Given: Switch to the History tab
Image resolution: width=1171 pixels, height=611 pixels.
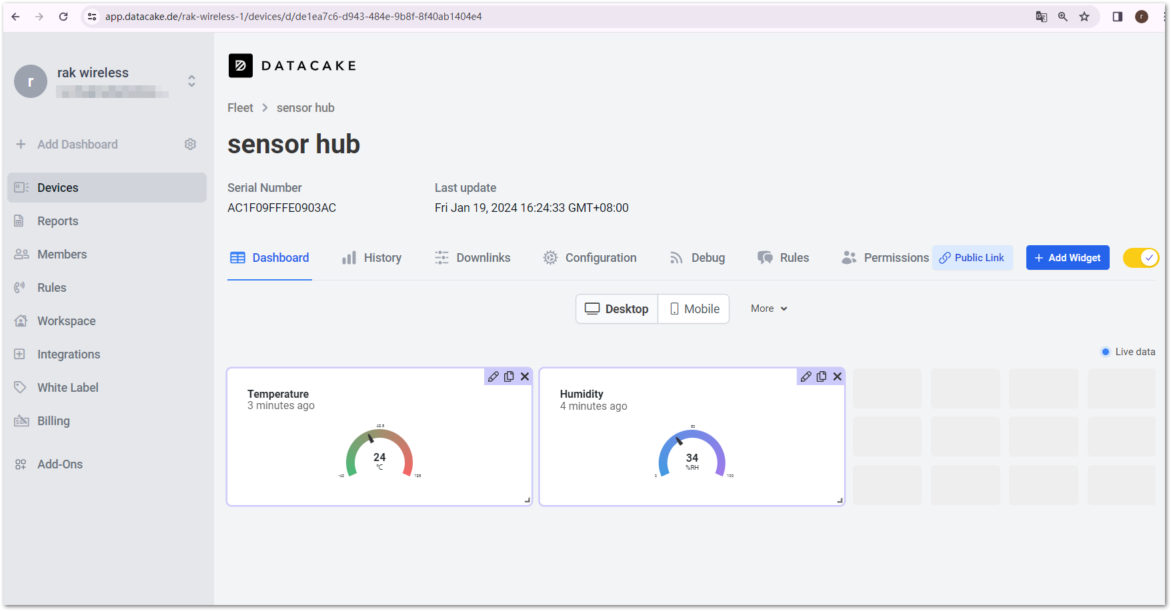Looking at the screenshot, I should point(371,258).
